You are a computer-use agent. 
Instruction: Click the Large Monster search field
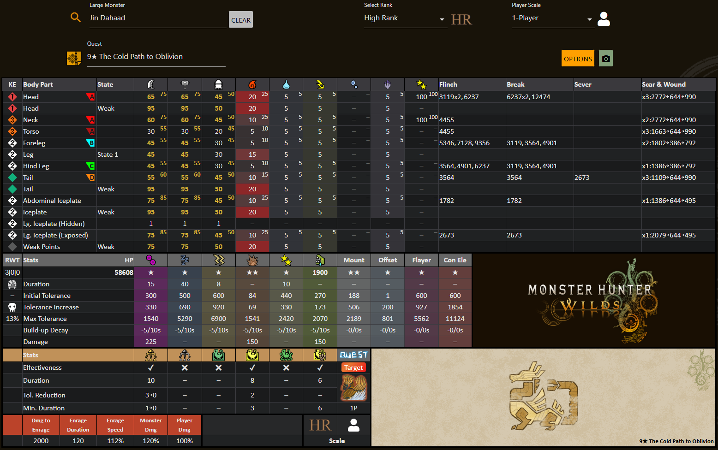tap(158, 18)
